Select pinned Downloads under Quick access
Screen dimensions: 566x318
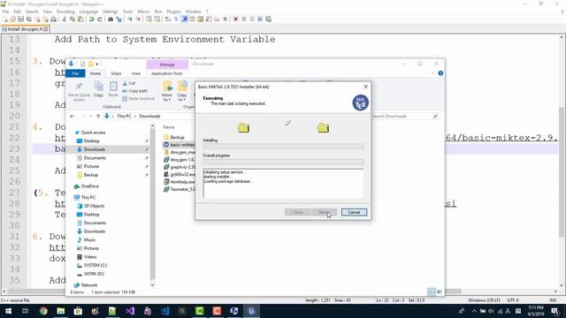pos(95,149)
